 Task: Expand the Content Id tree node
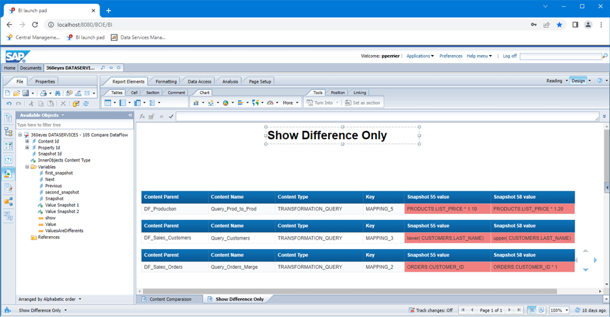tap(27, 141)
